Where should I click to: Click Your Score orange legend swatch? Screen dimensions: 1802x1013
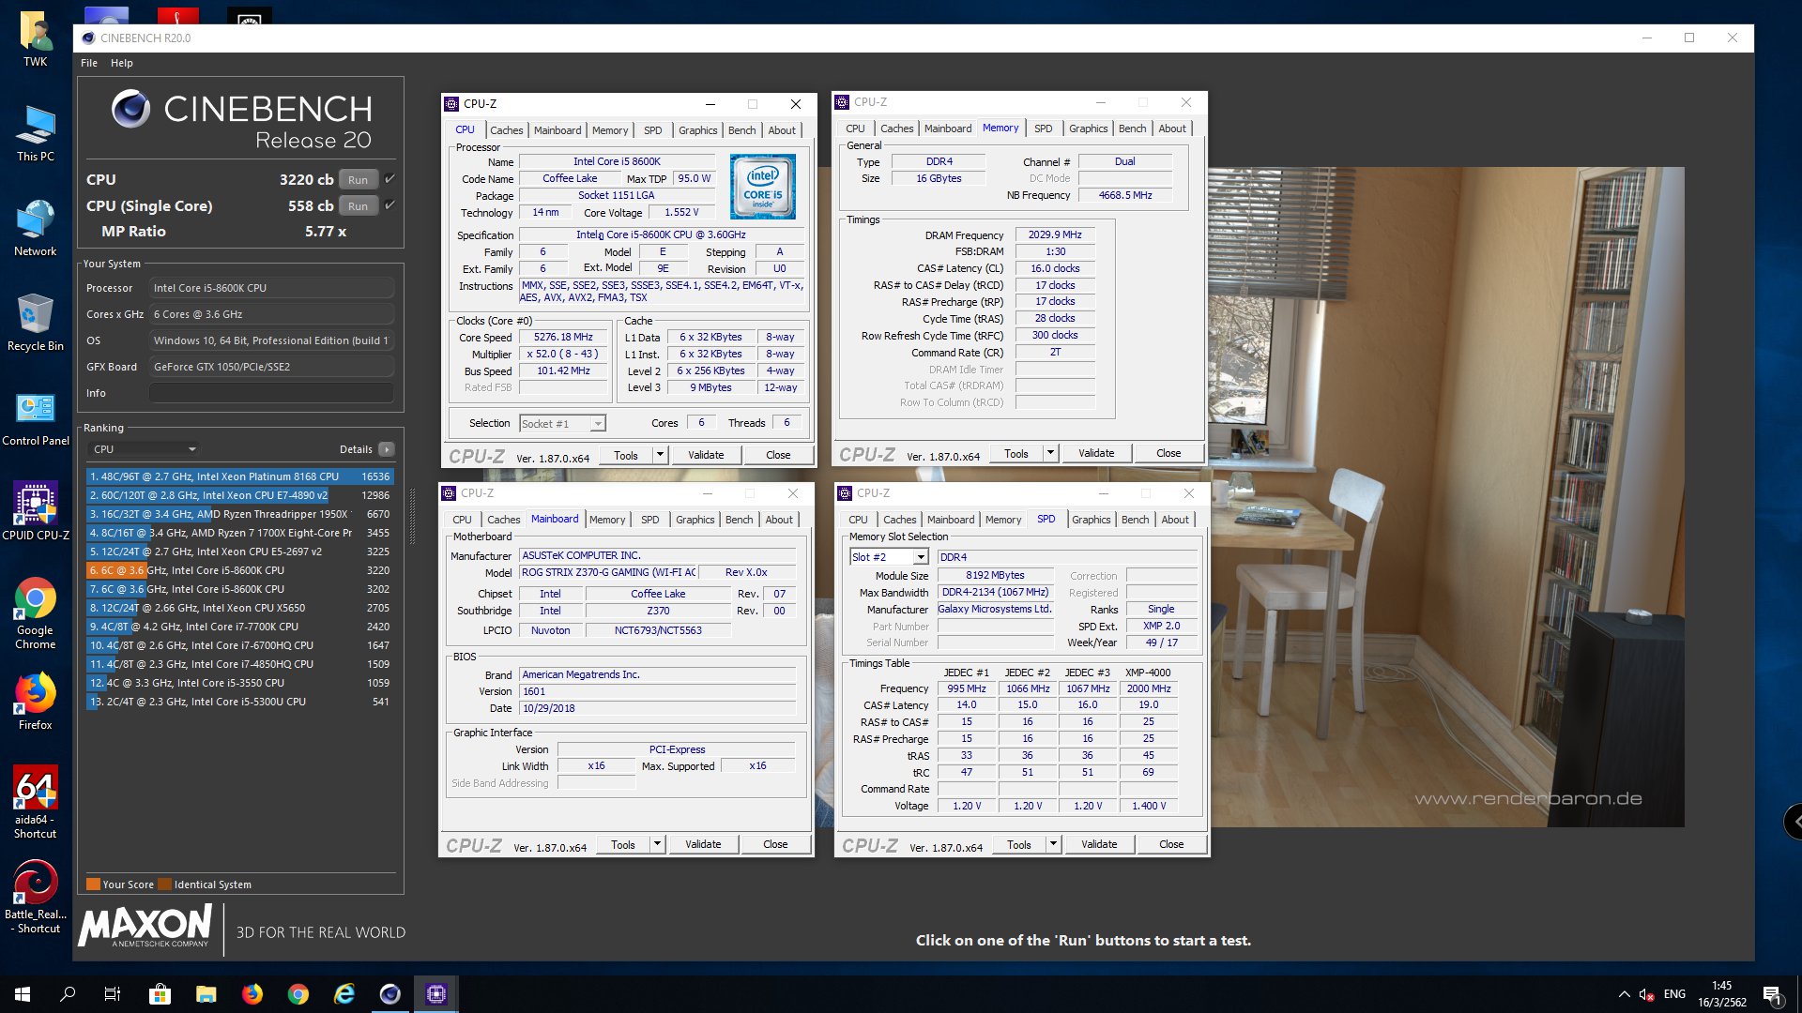click(x=93, y=884)
